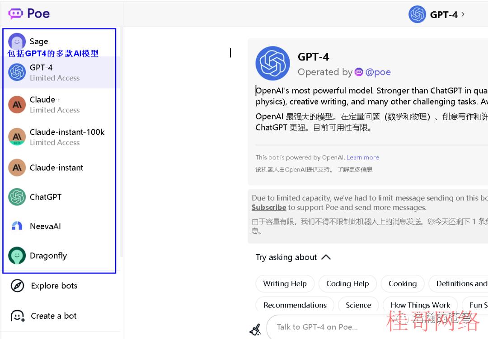Open GPT-4 bot details chevron in header
Image resolution: width=488 pixels, height=339 pixels.
463,14
